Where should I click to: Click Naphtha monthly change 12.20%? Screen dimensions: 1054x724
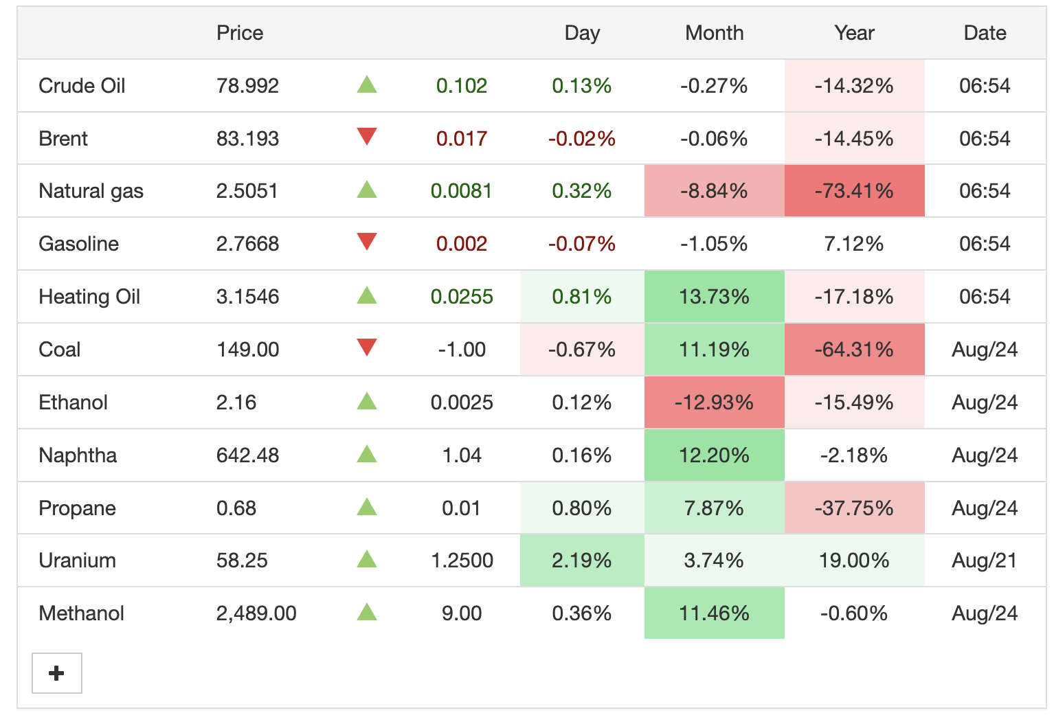[714, 455]
